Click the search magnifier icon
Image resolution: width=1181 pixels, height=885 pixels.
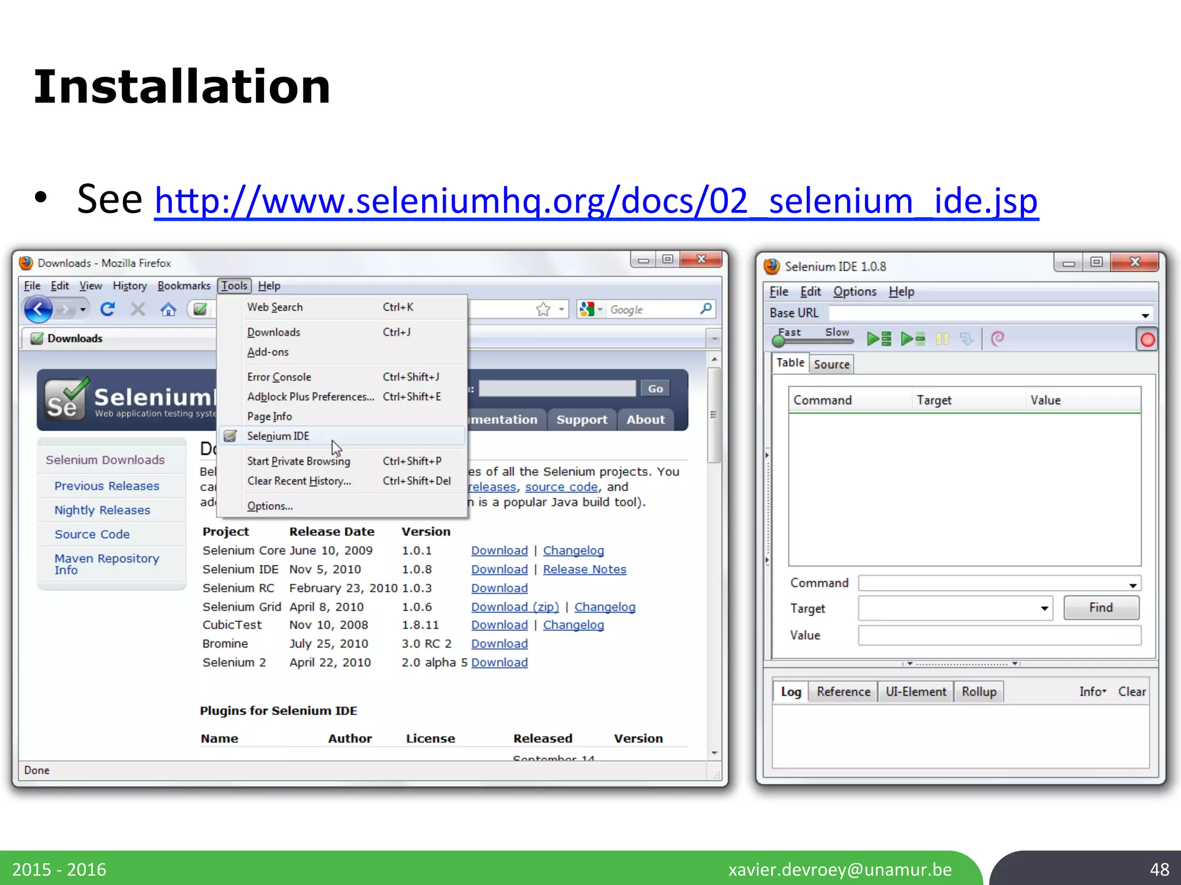point(705,309)
